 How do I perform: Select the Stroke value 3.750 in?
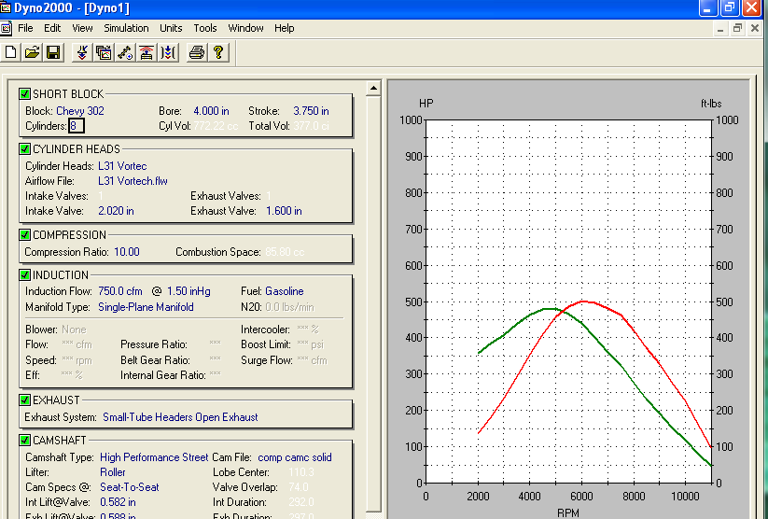pyautogui.click(x=311, y=111)
